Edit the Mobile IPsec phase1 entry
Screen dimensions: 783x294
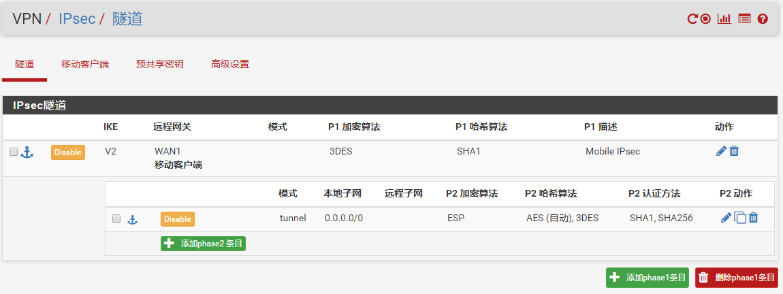[x=721, y=151]
